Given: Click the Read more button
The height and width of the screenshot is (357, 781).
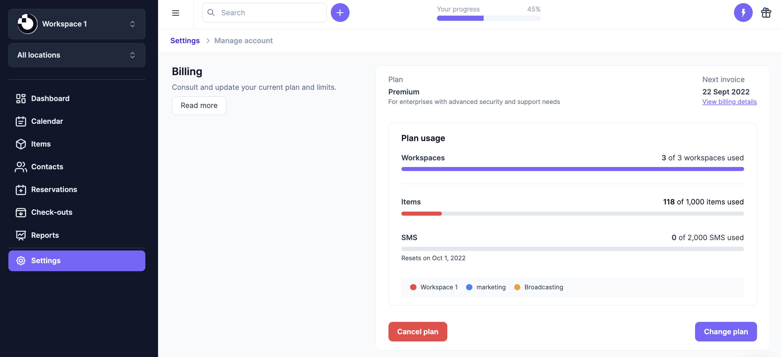Looking at the screenshot, I should [x=199, y=106].
